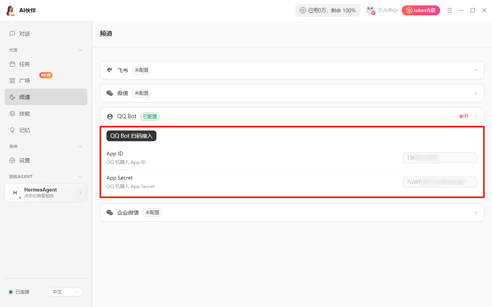This screenshot has height=307, width=492.
Task: Click the token usage indicator 已用0万
Action: (x=328, y=10)
